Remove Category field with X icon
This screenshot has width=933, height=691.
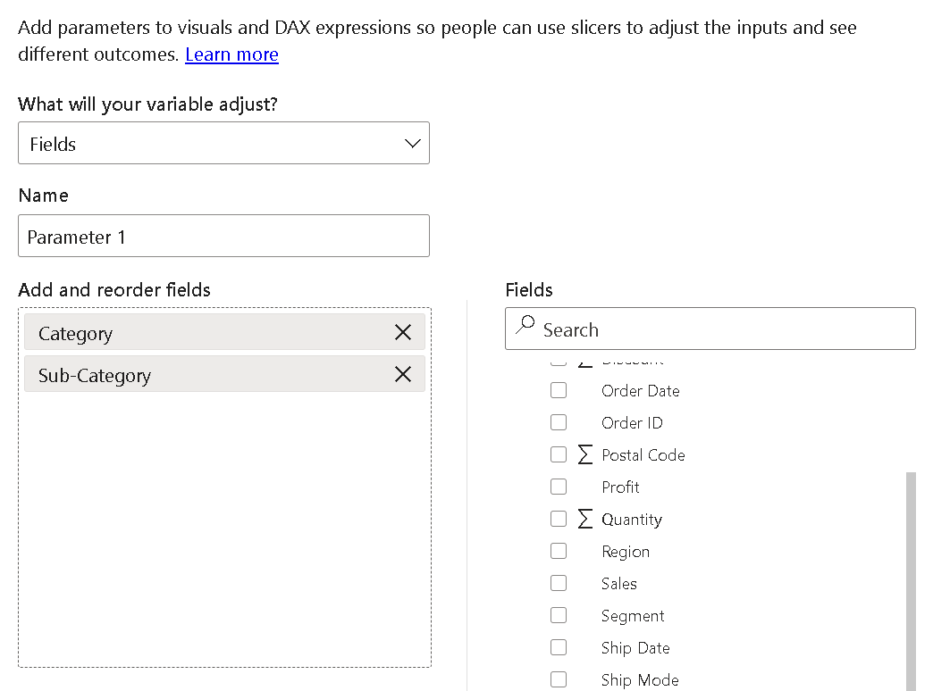coord(403,332)
